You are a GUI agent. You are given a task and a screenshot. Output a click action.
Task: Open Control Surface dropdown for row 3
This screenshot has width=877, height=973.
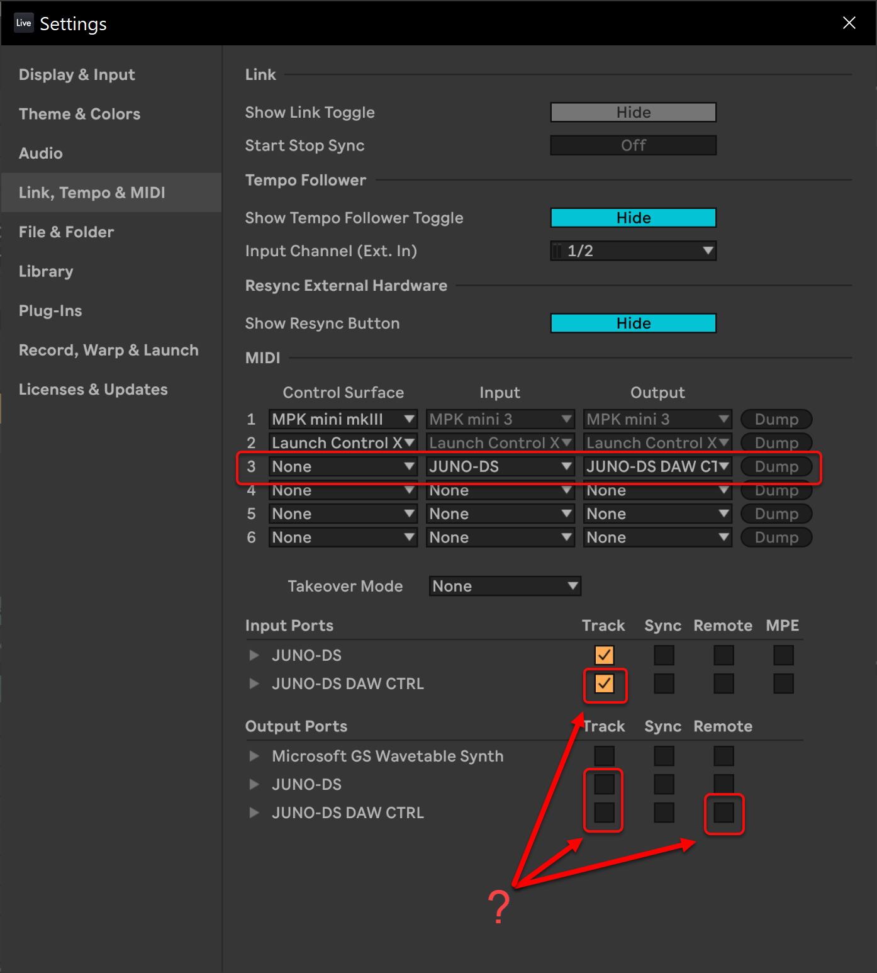click(343, 466)
